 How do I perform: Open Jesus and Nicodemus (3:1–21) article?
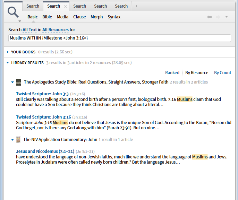pyautogui.click(x=45, y=151)
